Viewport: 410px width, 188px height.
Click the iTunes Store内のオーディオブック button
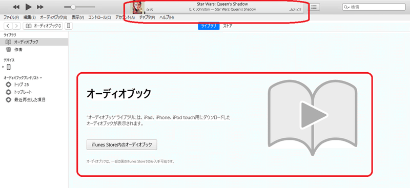pyautogui.click(x=121, y=144)
